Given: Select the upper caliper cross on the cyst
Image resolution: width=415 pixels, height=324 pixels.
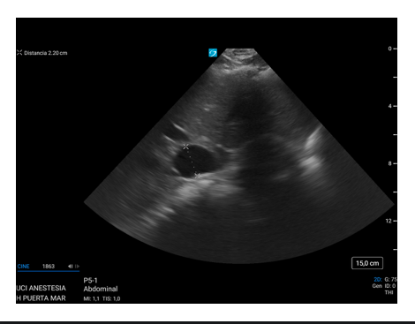Looking at the screenshot, I should pyautogui.click(x=185, y=147).
